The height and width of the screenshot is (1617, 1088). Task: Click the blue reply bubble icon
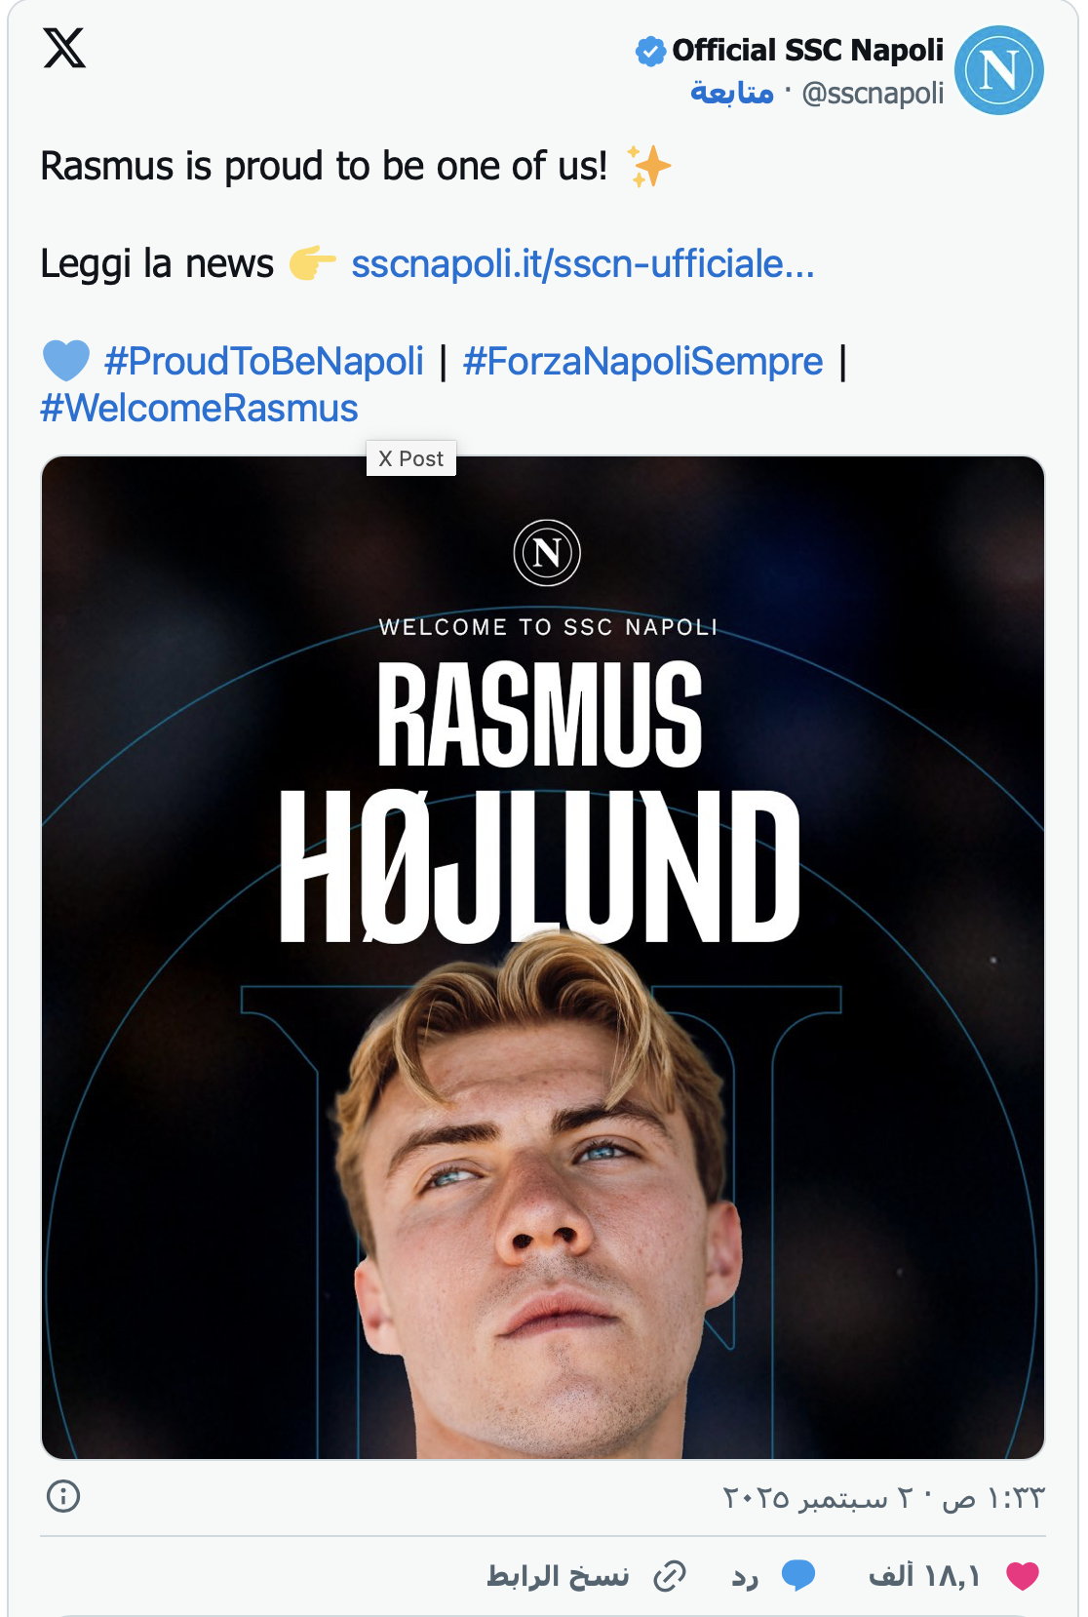tap(797, 1575)
